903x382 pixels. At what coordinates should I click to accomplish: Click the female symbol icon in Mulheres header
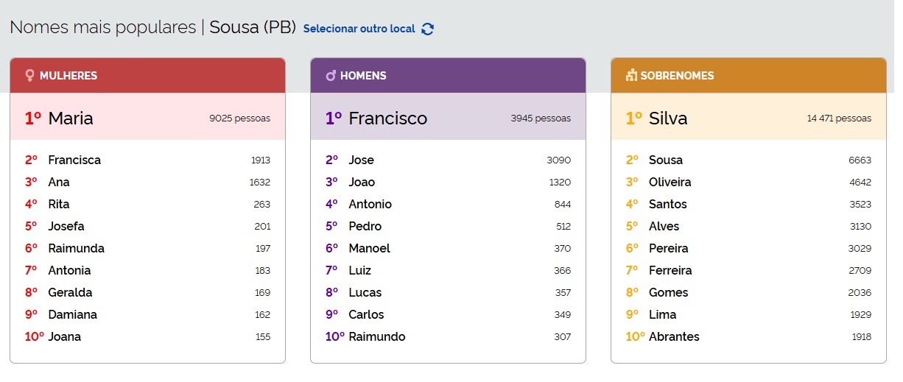click(29, 75)
